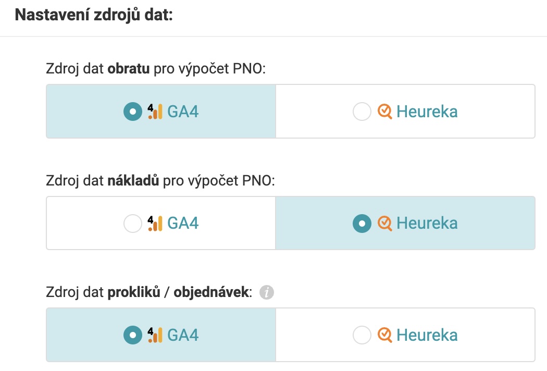Select Heureka radio button for nákladů source

click(362, 224)
